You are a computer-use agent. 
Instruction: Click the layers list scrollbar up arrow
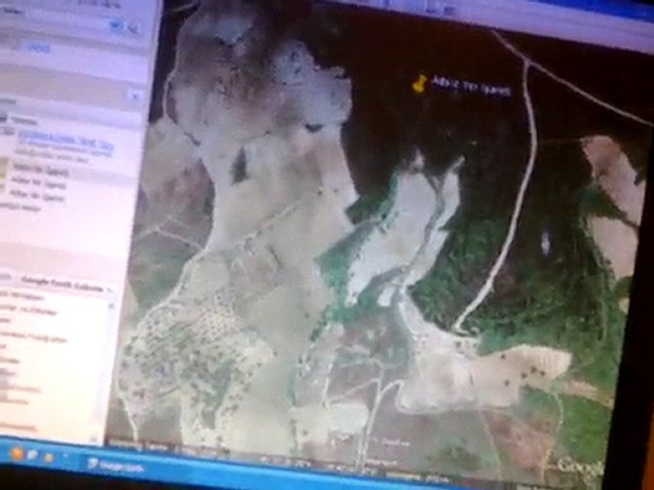pos(111,305)
